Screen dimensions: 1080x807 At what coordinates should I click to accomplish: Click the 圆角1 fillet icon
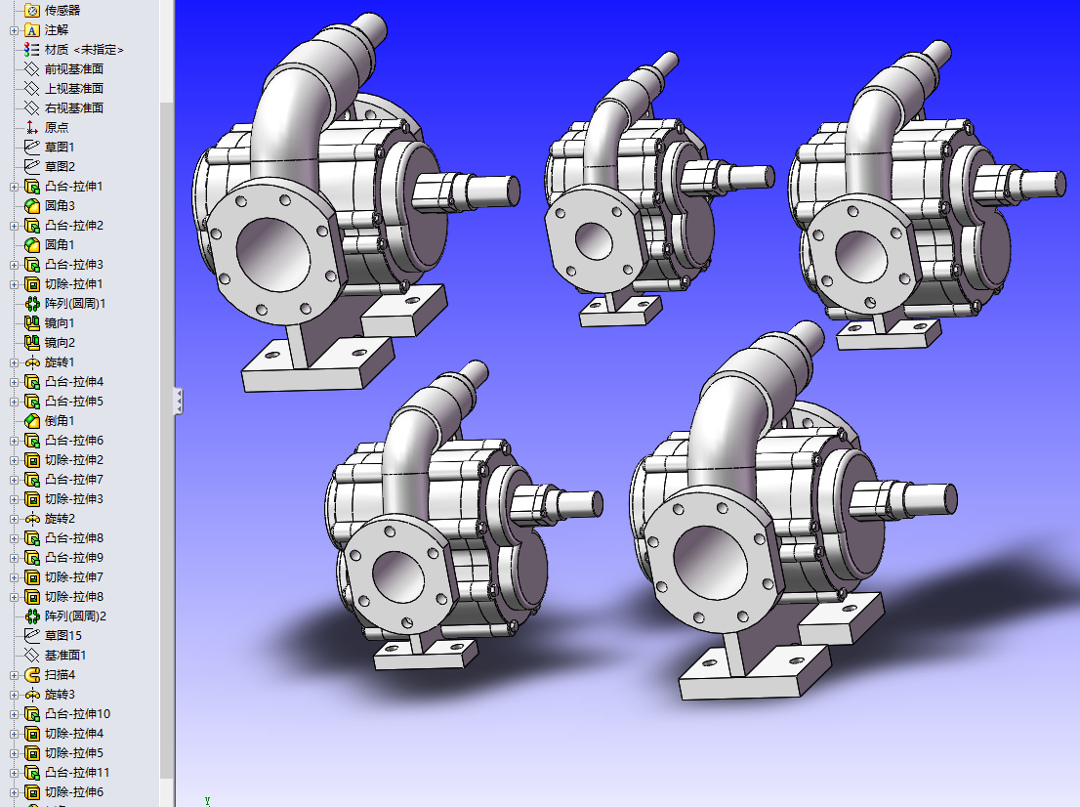pos(31,244)
